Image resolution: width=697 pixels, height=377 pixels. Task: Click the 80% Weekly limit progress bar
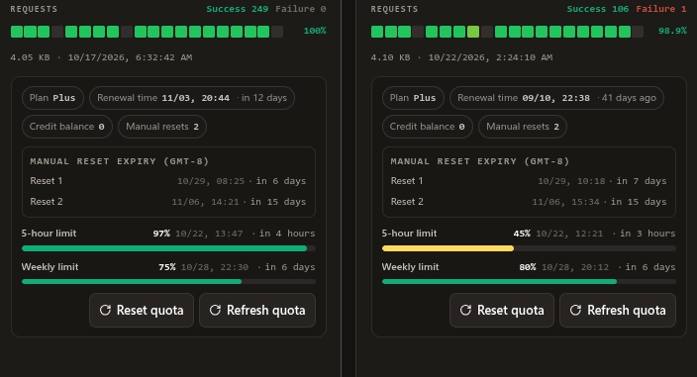(x=529, y=282)
